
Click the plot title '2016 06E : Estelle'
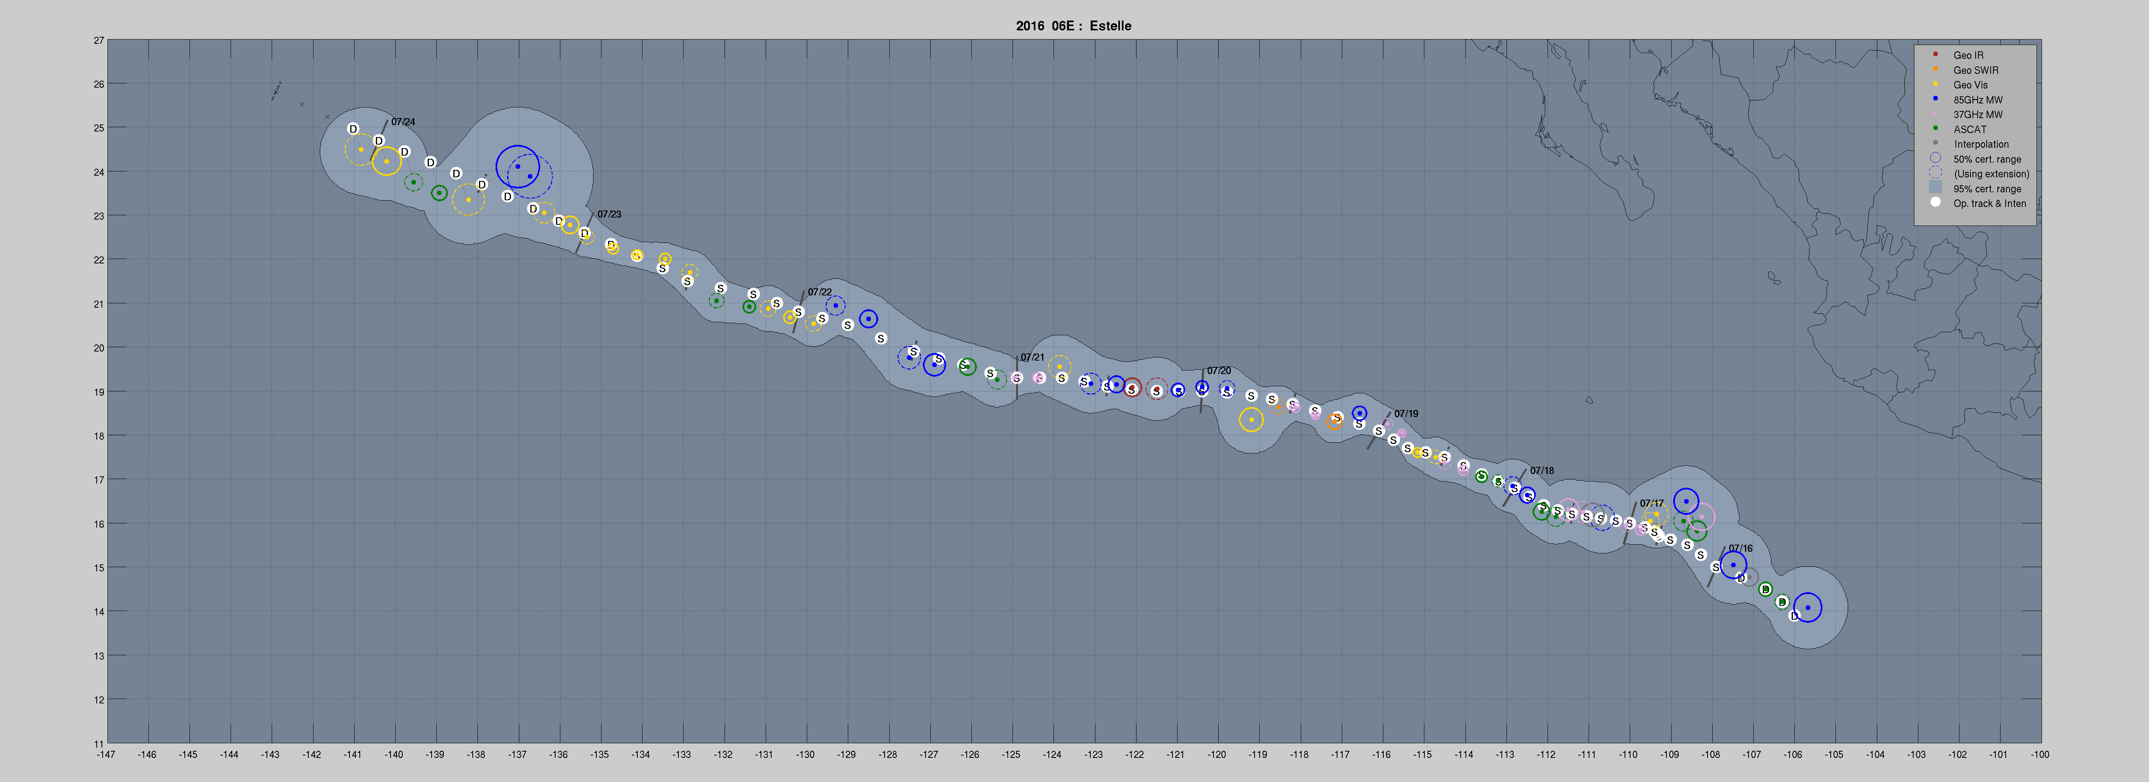click(x=1073, y=26)
